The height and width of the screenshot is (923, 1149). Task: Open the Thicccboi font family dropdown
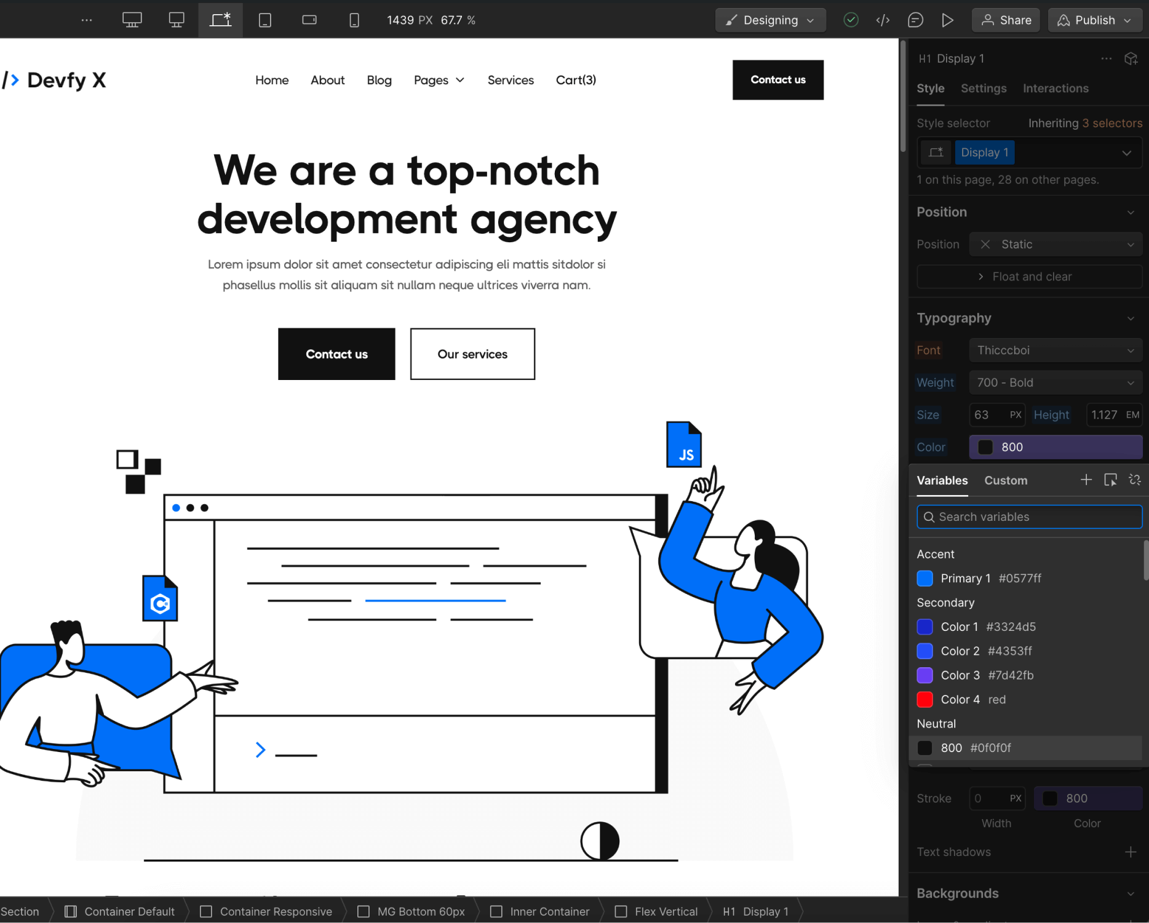point(1055,350)
